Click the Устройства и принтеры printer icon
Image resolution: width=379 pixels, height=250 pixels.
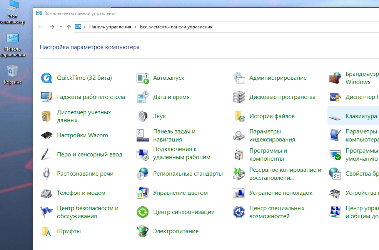pos(335,193)
